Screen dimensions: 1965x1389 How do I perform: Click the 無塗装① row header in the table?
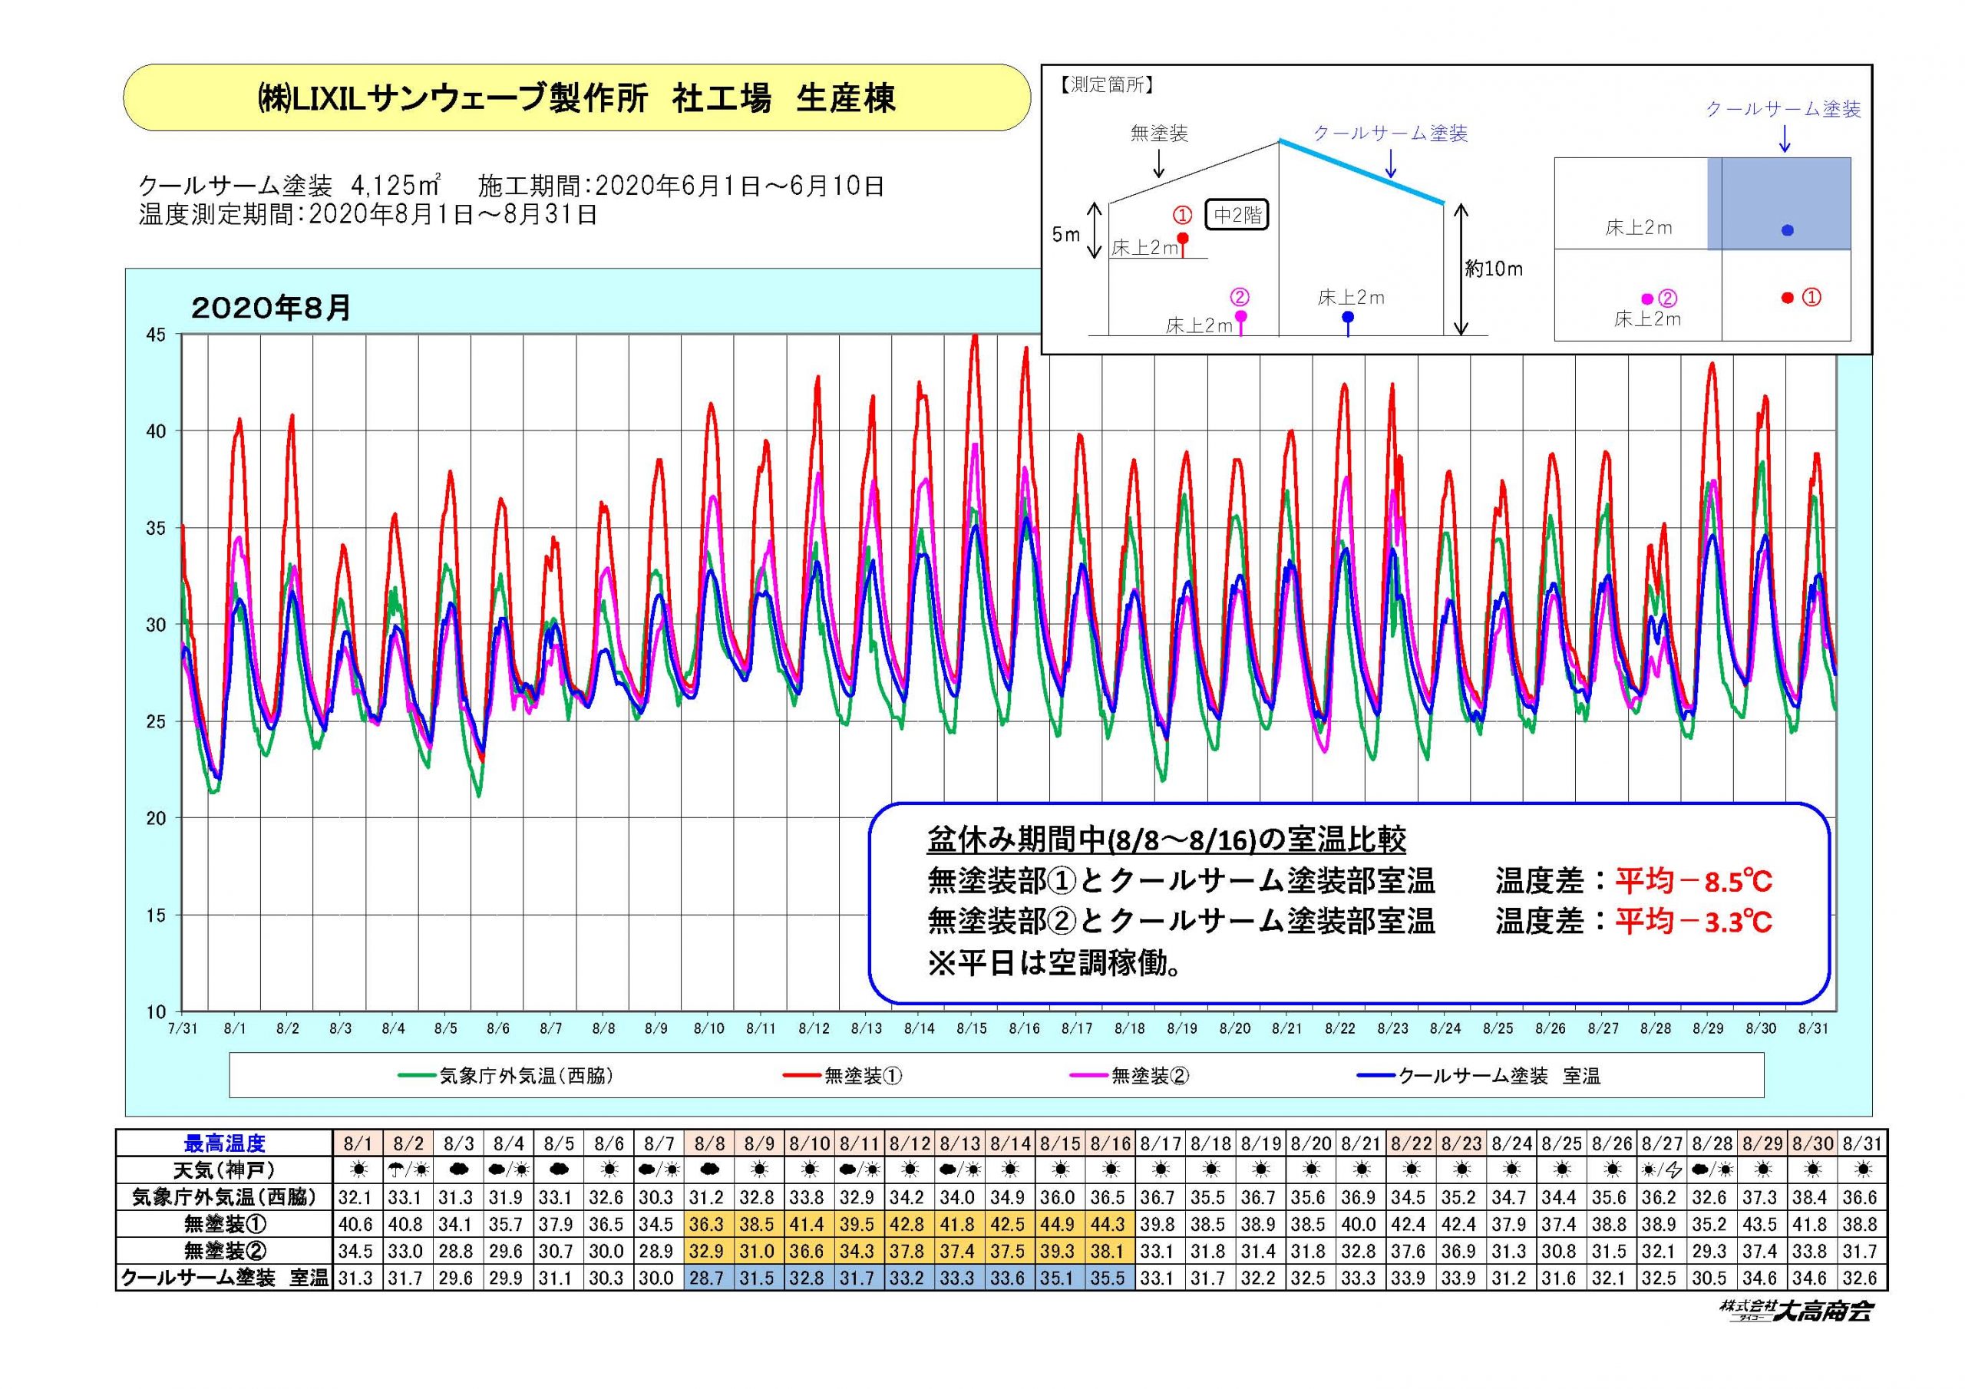[224, 1224]
